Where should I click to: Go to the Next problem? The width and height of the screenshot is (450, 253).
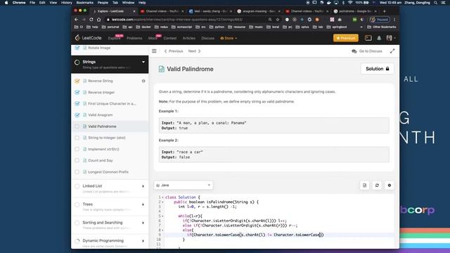pos(195,51)
